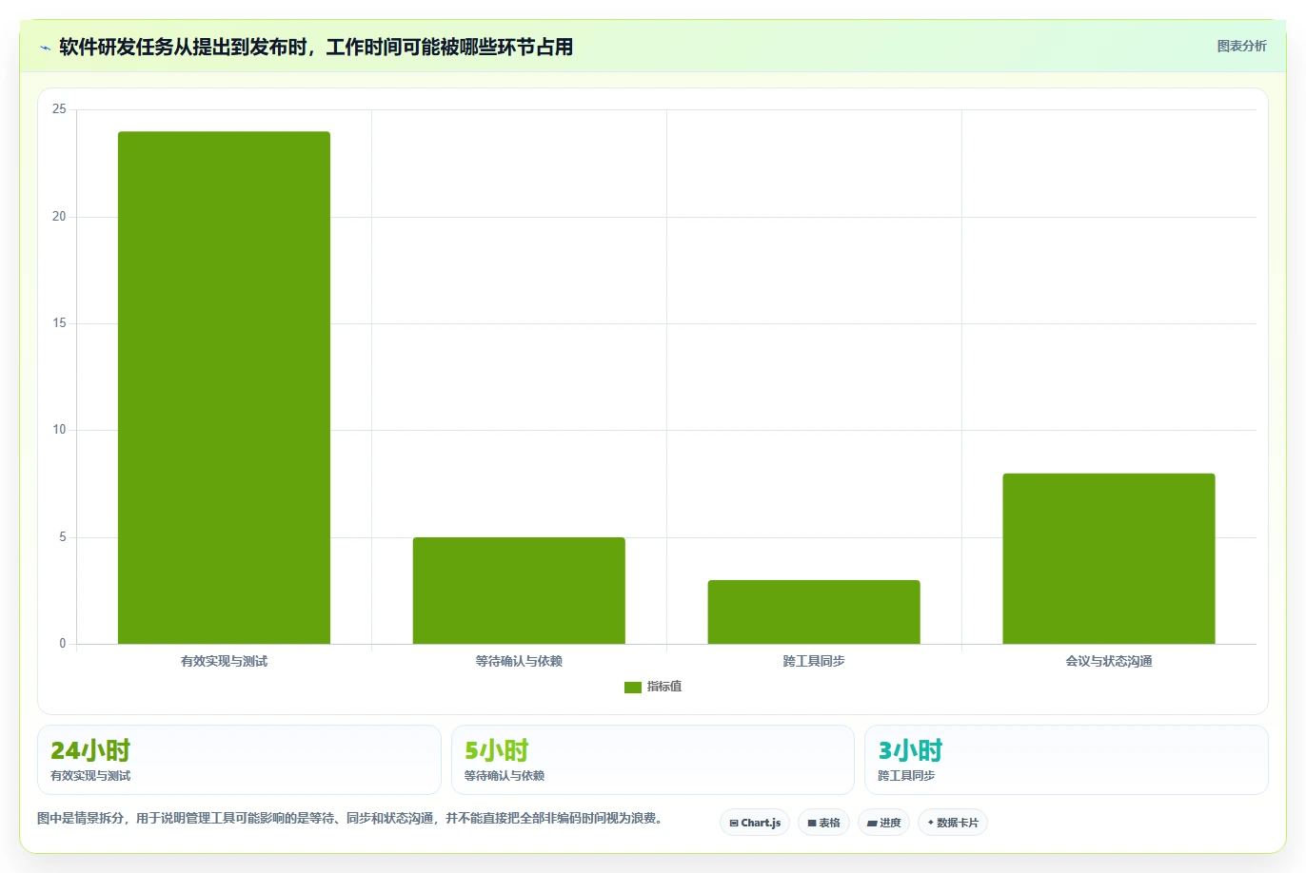
Task: Click 有效实现与测试 caption under 24小时
Action: coord(90,776)
